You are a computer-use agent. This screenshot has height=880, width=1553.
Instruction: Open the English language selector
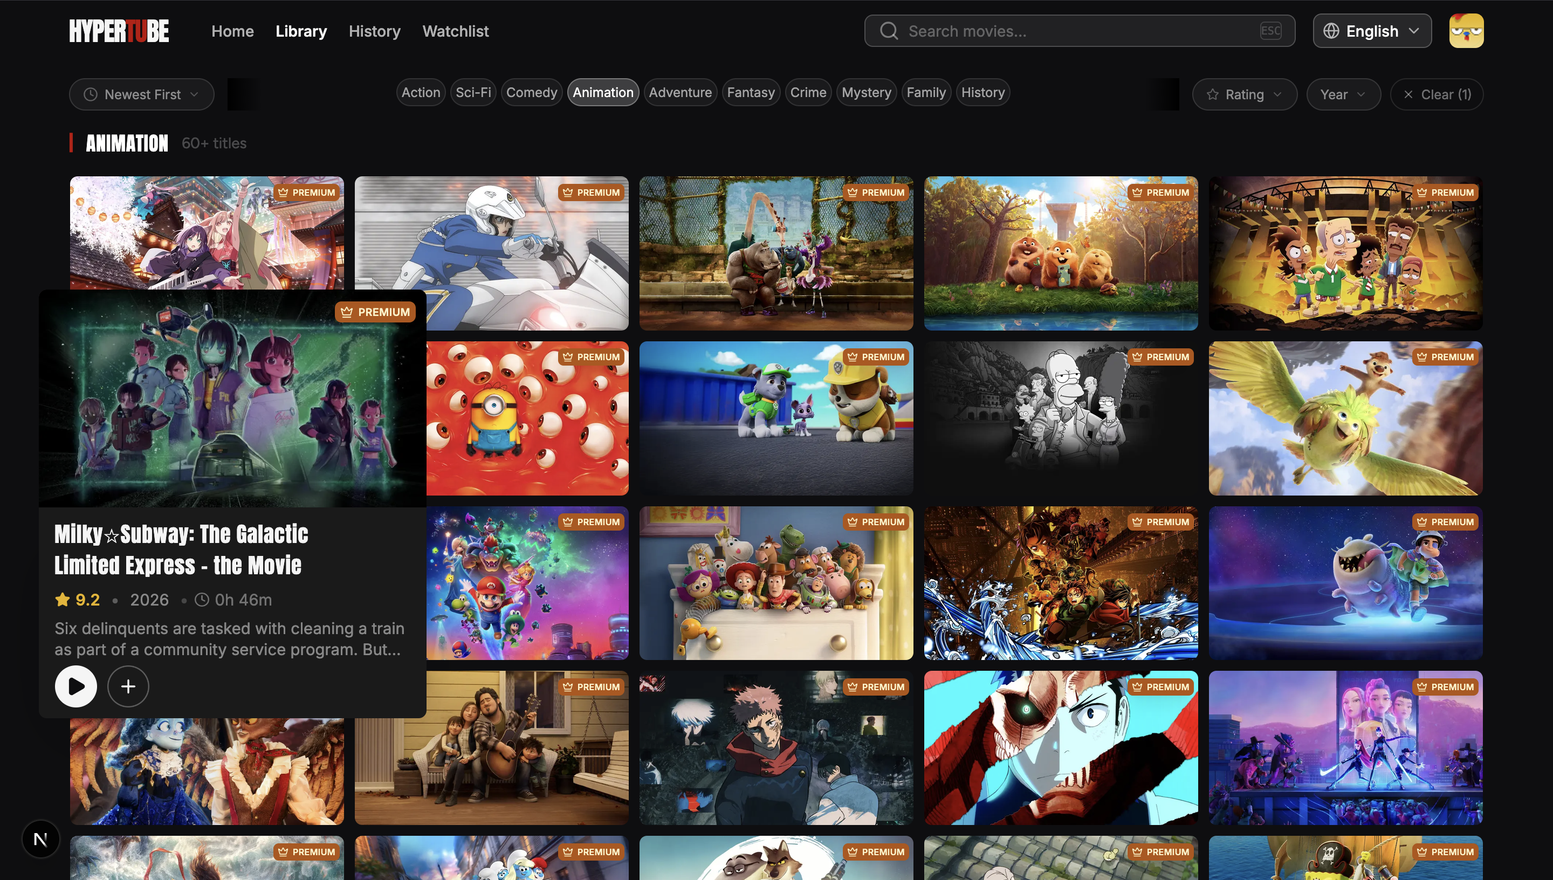[1372, 31]
